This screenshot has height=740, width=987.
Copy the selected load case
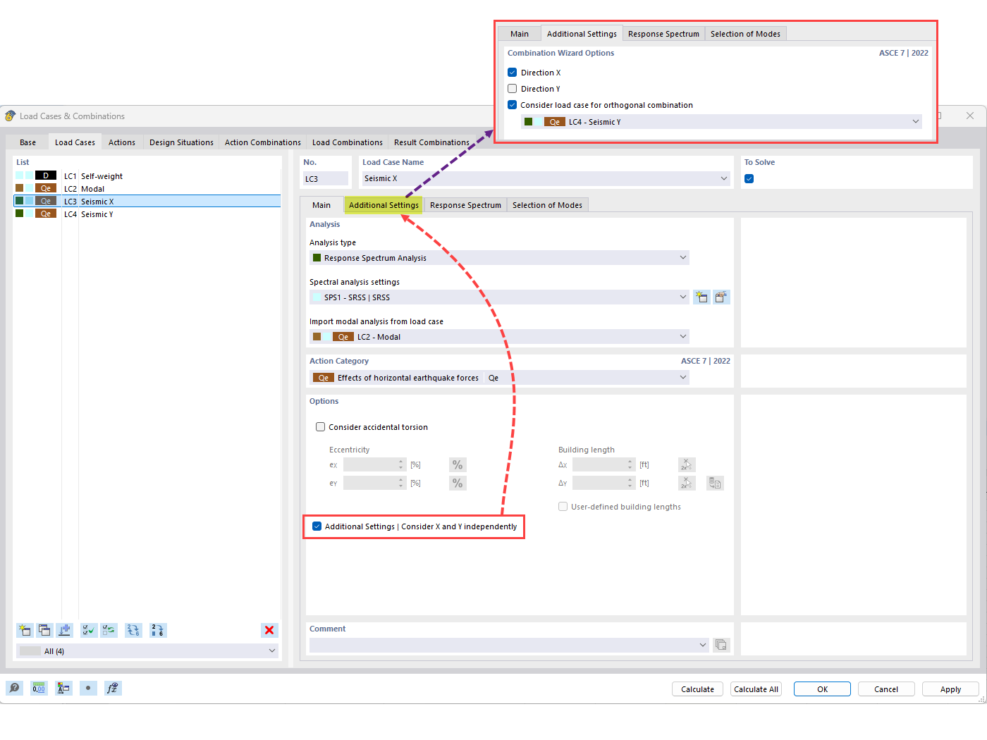44,630
